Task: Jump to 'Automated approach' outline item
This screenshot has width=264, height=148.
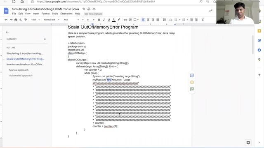Action: point(21,76)
